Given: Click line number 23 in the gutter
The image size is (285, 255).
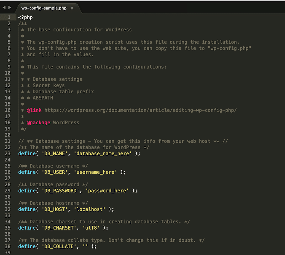Looking at the screenshot, I should [7, 153].
